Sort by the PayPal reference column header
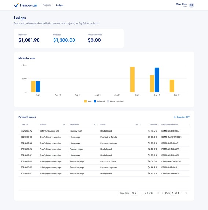The height and width of the screenshot is (210, 208). (x=169, y=125)
